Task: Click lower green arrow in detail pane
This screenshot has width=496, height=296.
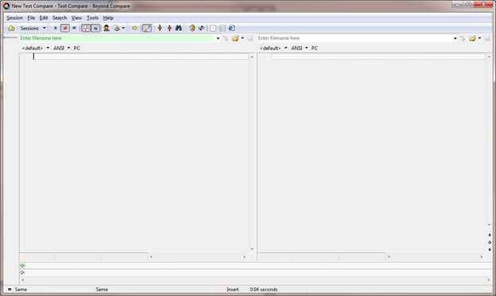Action: 22,273
